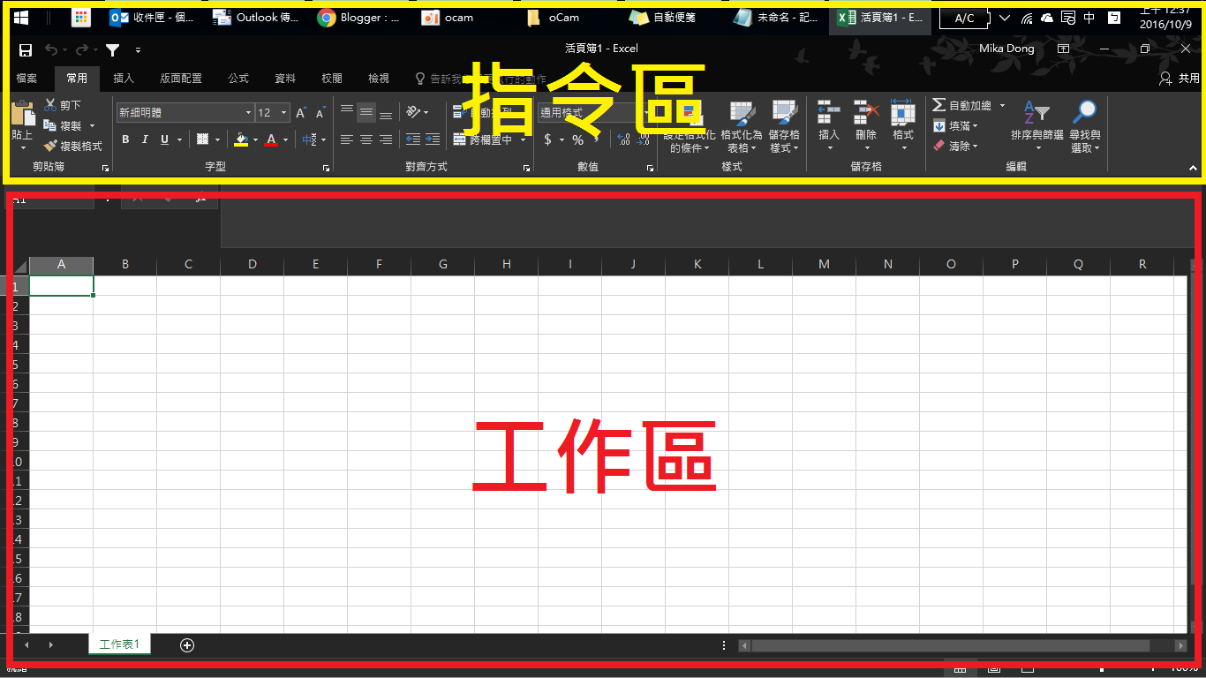This screenshot has width=1206, height=678.
Task: Click the phonetic guide 中 icon
Action: 310,139
